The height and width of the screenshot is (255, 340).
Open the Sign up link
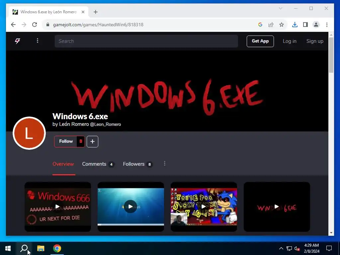click(315, 41)
